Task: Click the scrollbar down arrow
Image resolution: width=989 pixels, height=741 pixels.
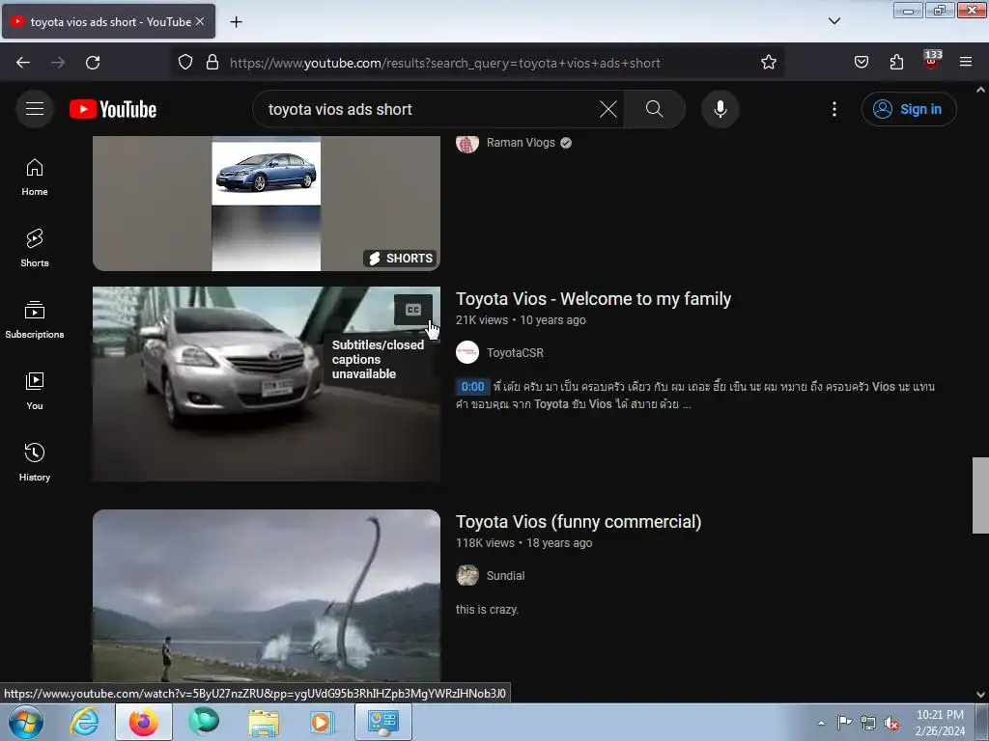Action: [x=980, y=695]
